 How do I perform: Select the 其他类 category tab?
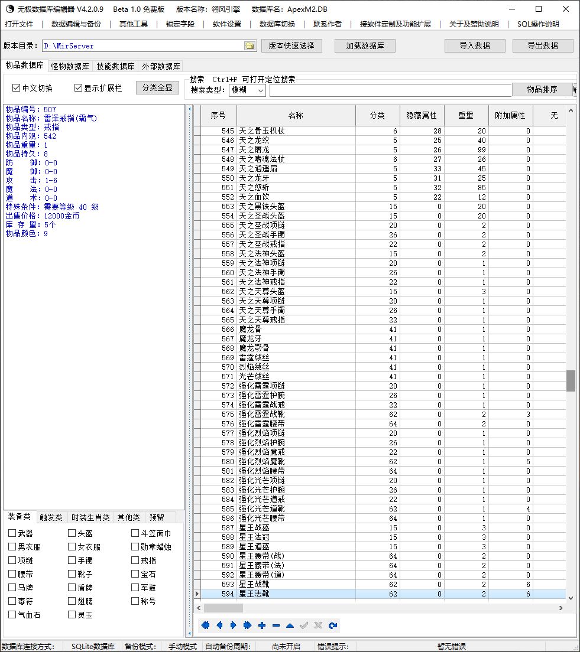click(128, 517)
